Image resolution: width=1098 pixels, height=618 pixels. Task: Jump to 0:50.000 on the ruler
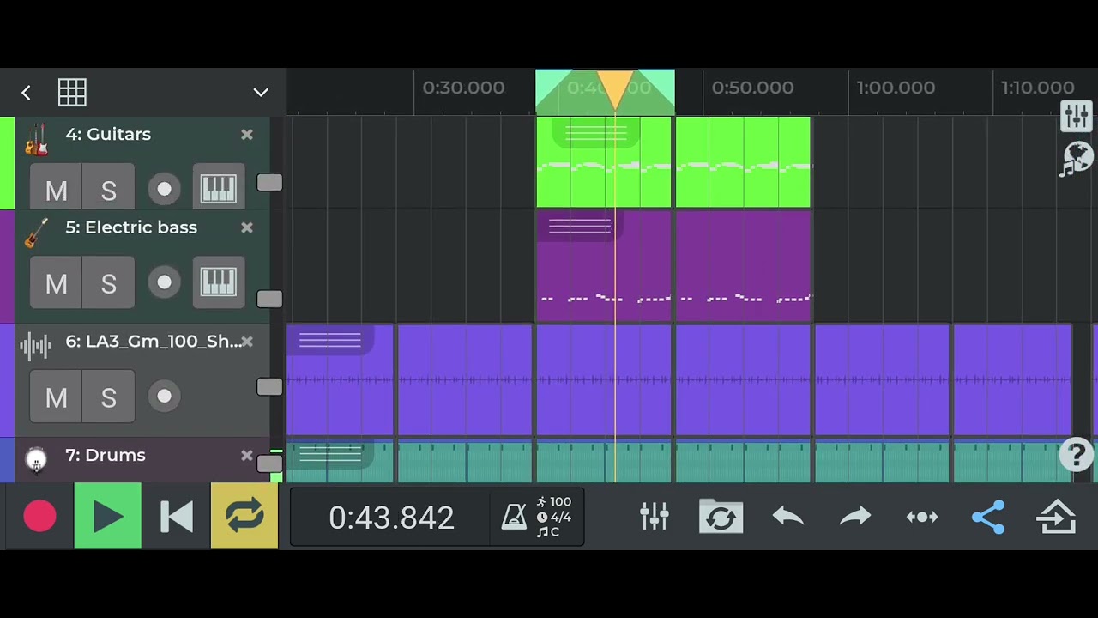(752, 88)
